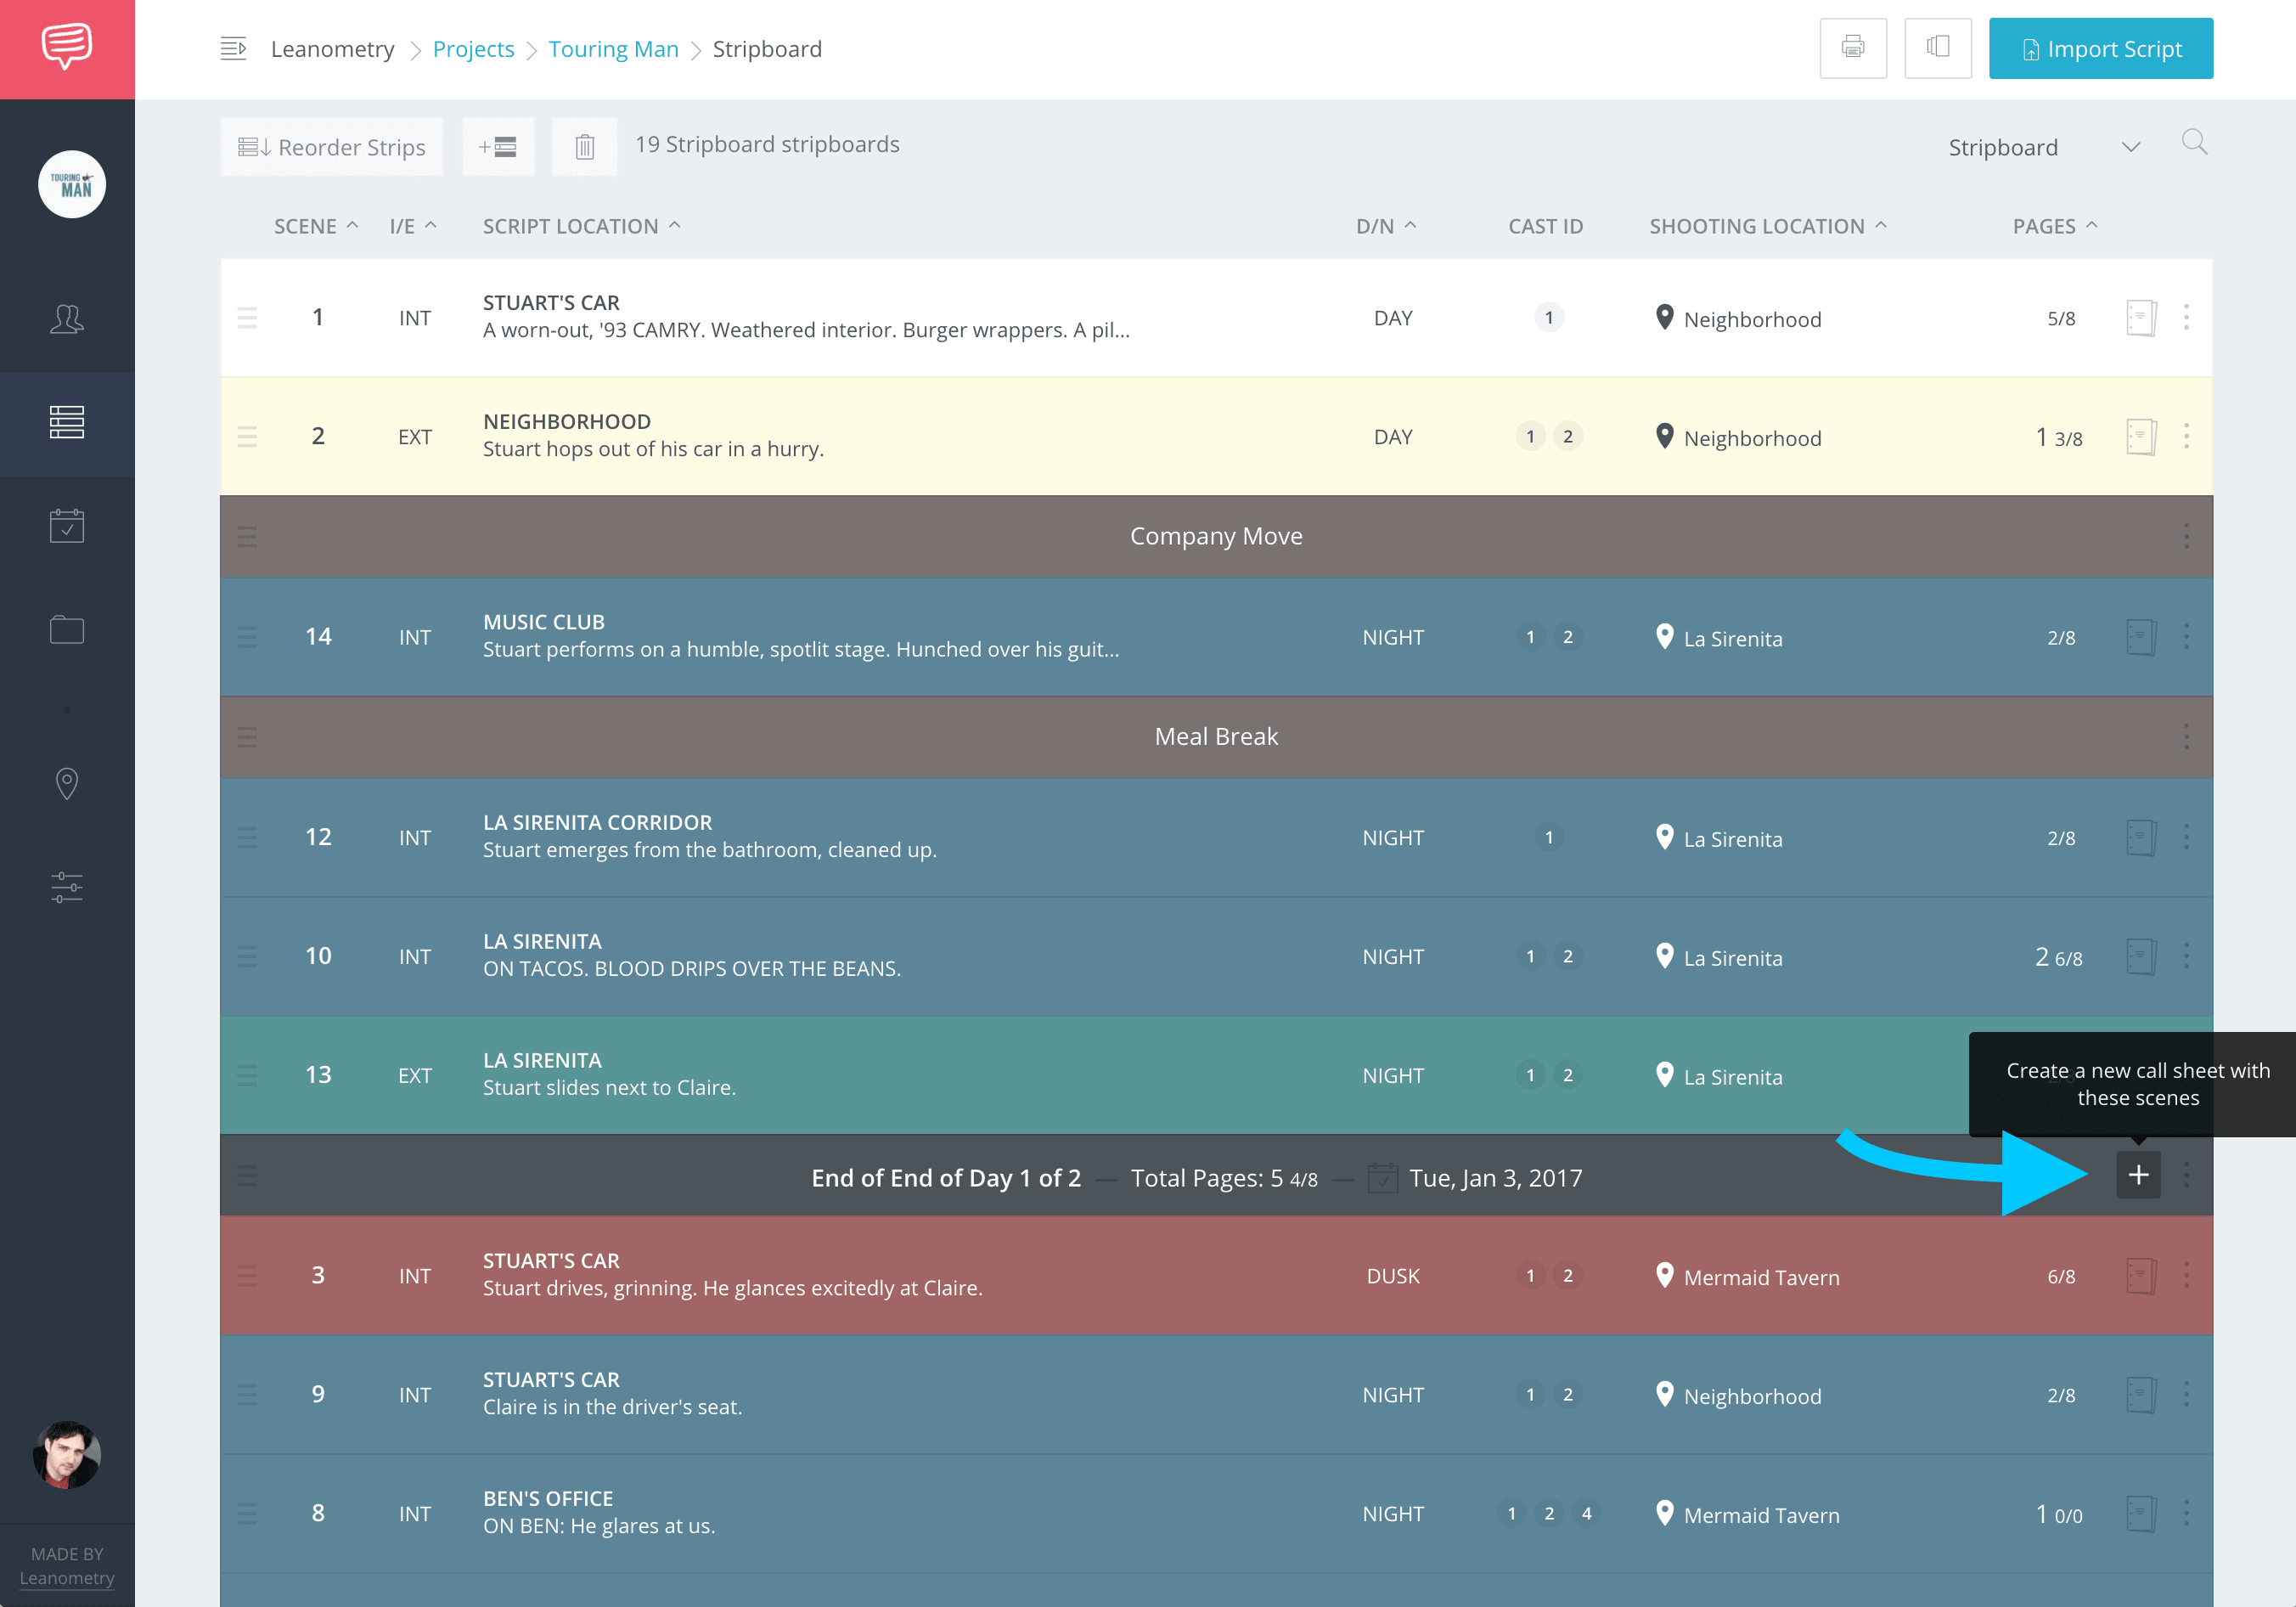Open the contacts sidebar icon
The width and height of the screenshot is (2296, 1607).
67,320
